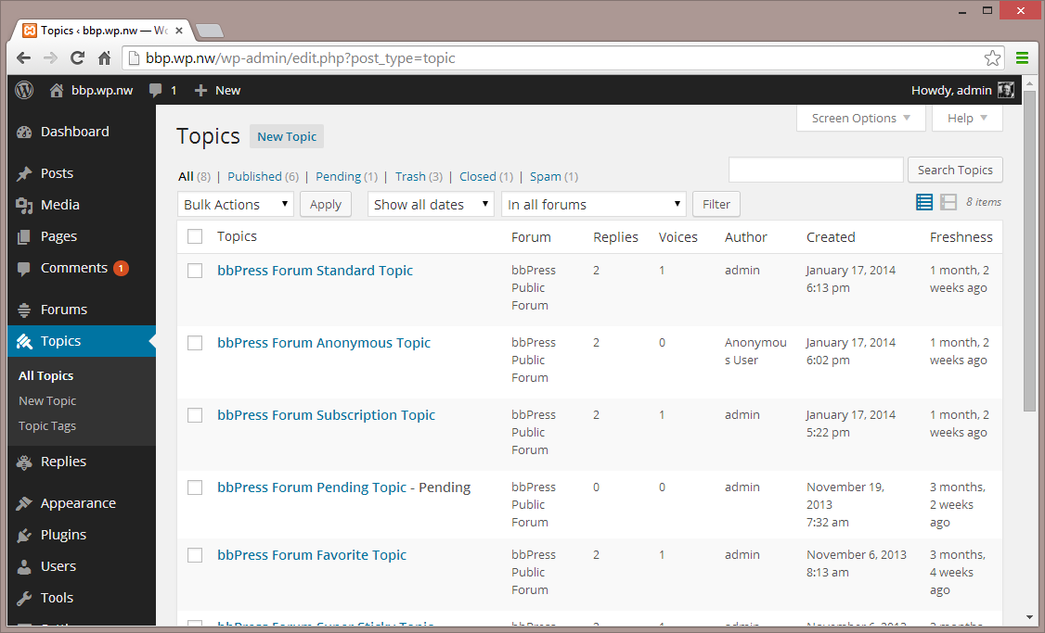Focus the Search Topics text field

816,170
